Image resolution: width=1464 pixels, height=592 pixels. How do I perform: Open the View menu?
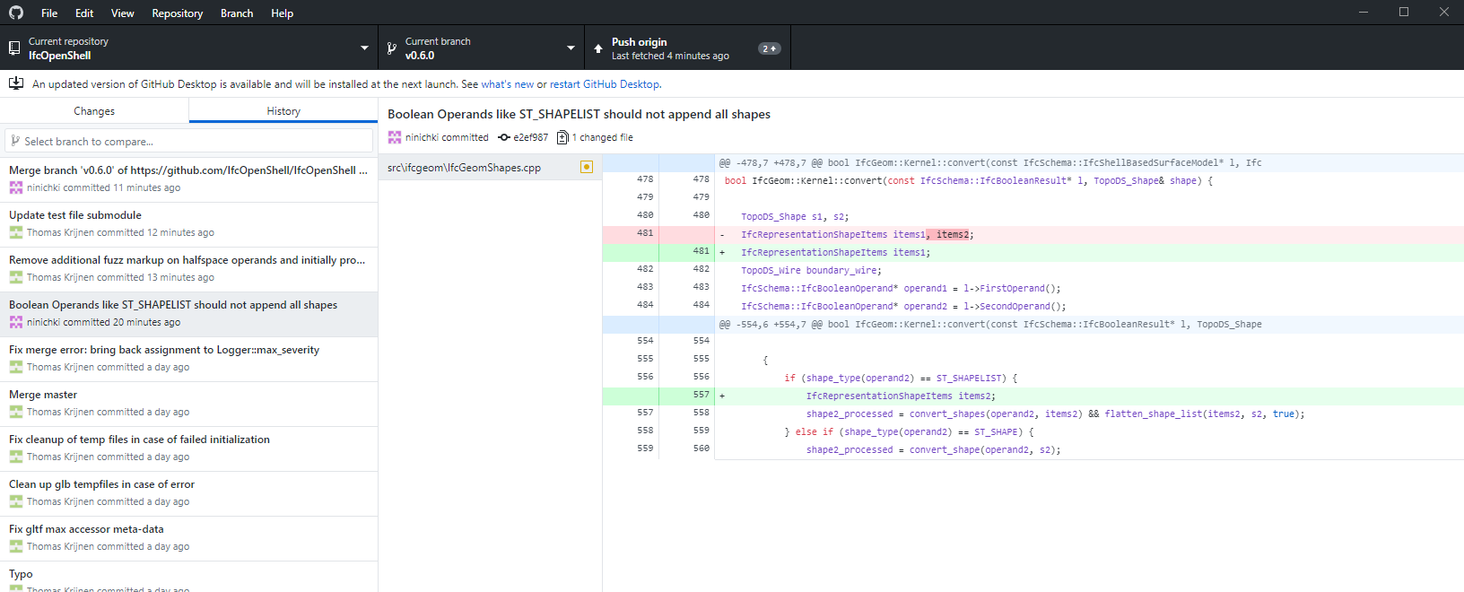123,13
